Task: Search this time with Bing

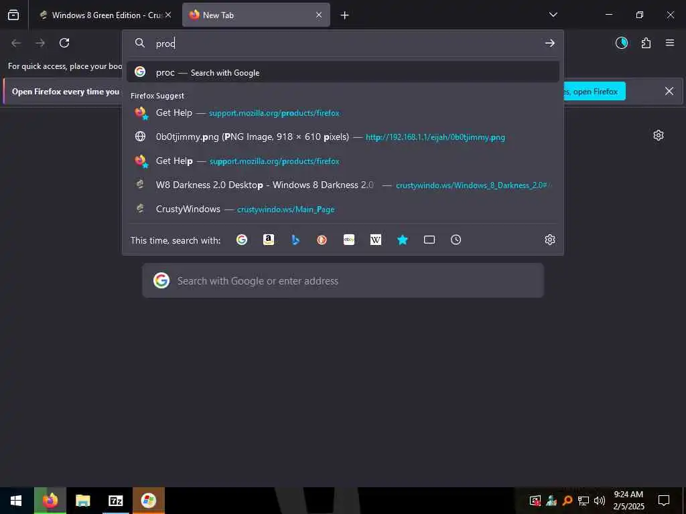Action: click(x=295, y=240)
